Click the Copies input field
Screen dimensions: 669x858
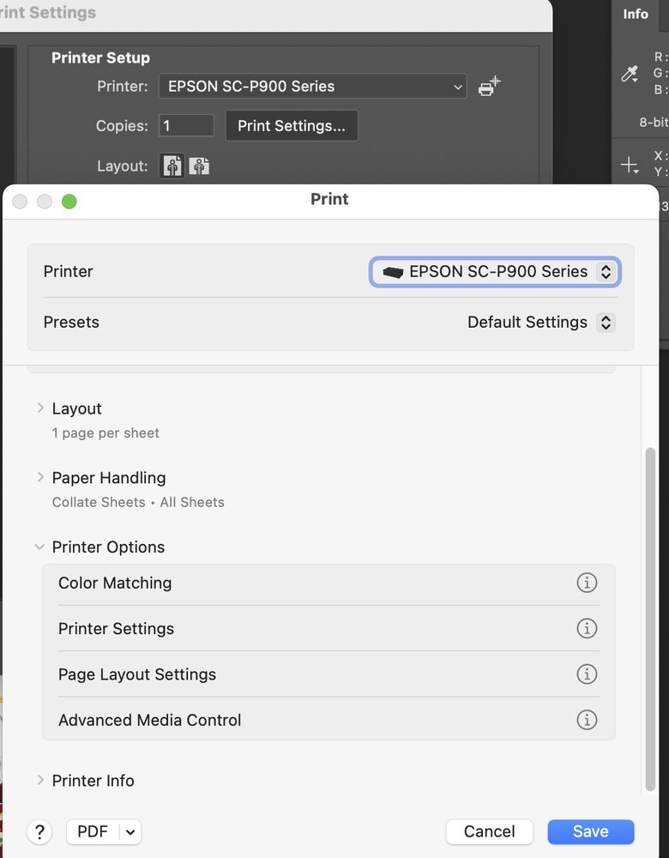(x=186, y=125)
